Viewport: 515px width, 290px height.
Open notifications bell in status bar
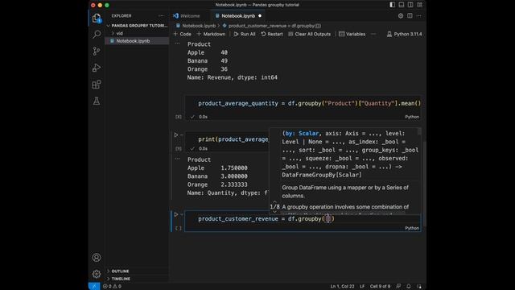pyautogui.click(x=409, y=287)
